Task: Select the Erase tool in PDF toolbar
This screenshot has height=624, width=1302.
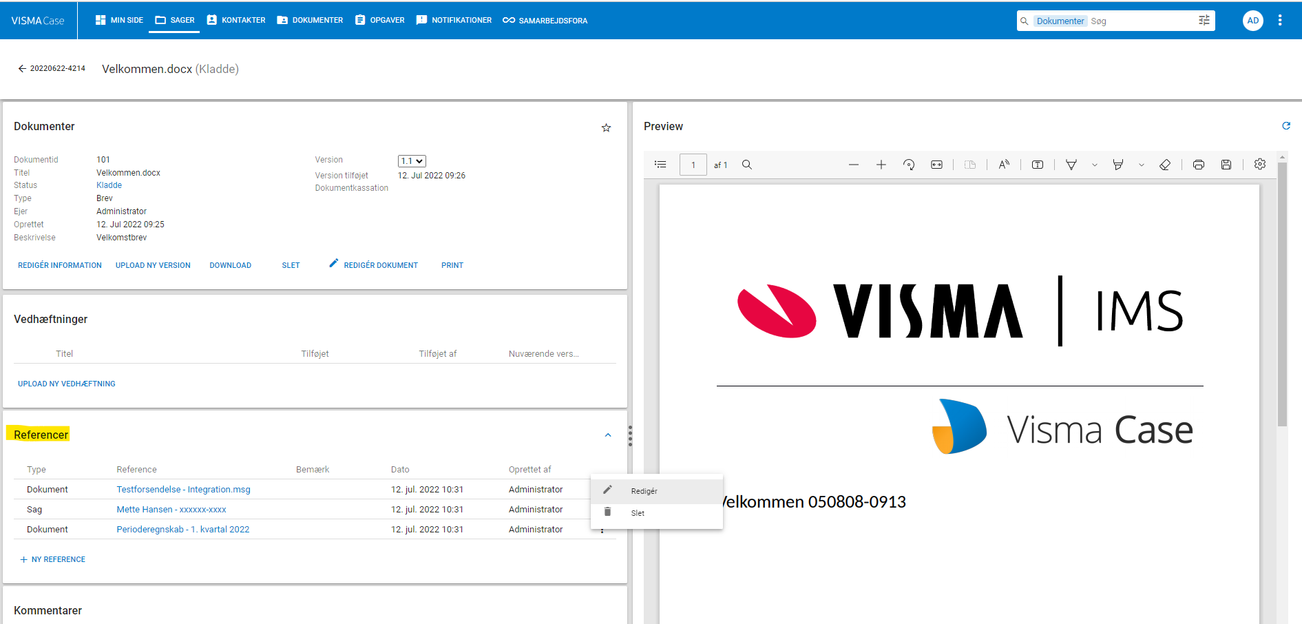Action: pos(1165,165)
